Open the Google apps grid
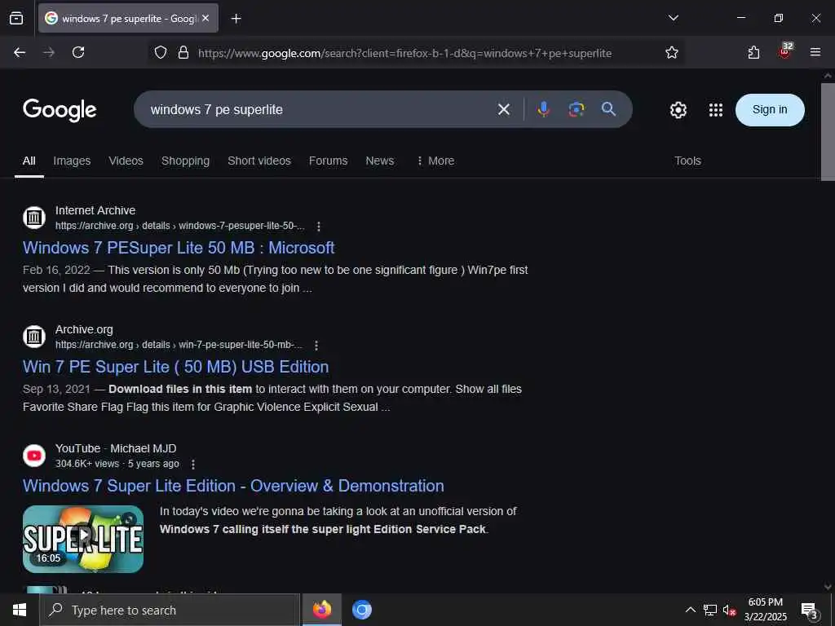 (716, 110)
